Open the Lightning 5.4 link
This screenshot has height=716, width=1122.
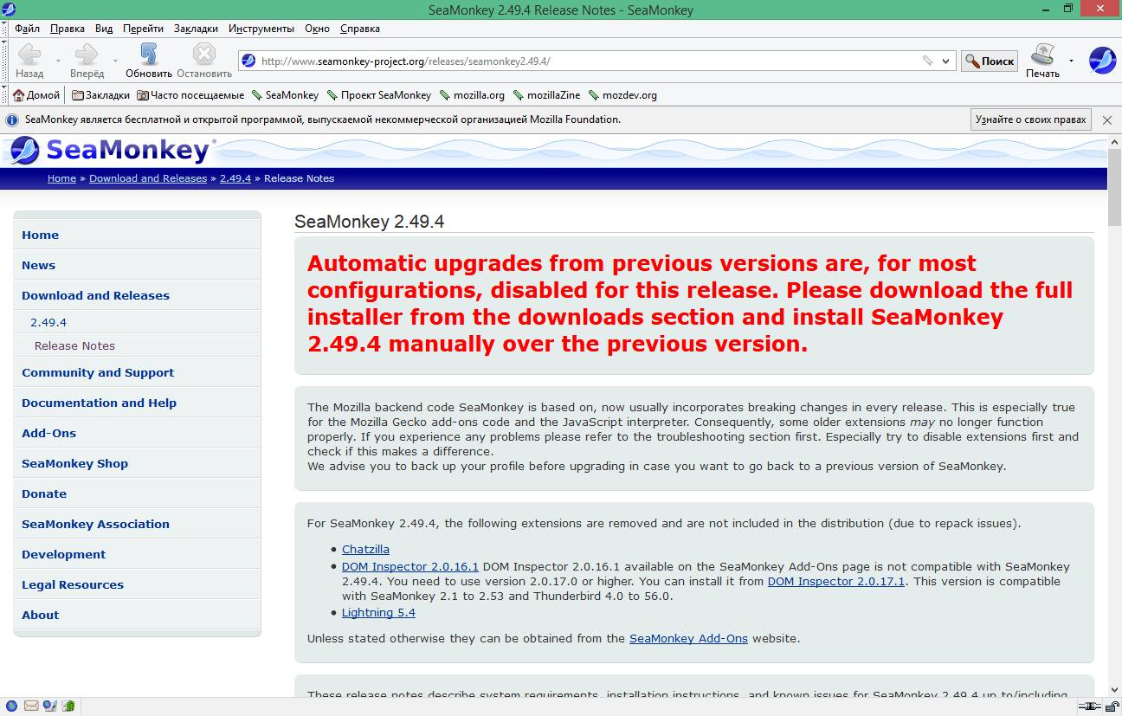point(378,612)
